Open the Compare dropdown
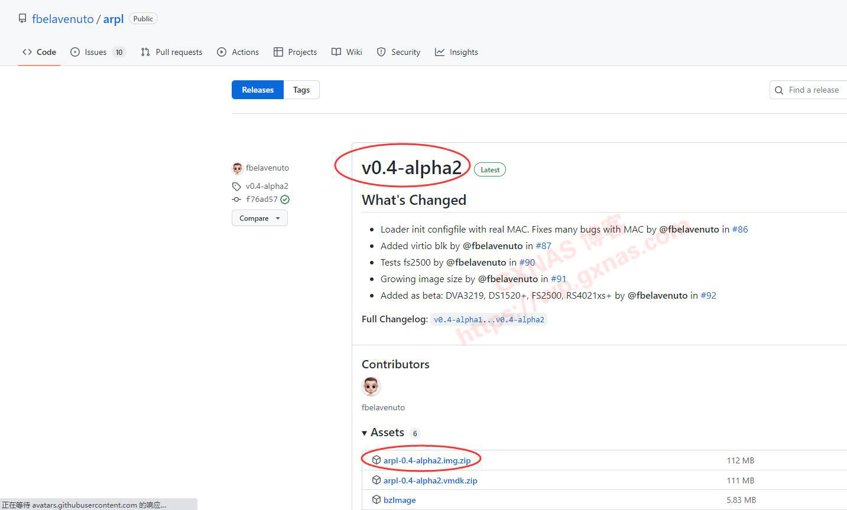The width and height of the screenshot is (847, 510). click(259, 218)
